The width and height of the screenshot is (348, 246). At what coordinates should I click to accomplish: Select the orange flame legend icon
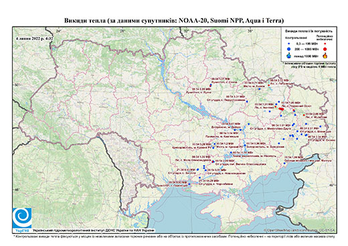point(325,55)
